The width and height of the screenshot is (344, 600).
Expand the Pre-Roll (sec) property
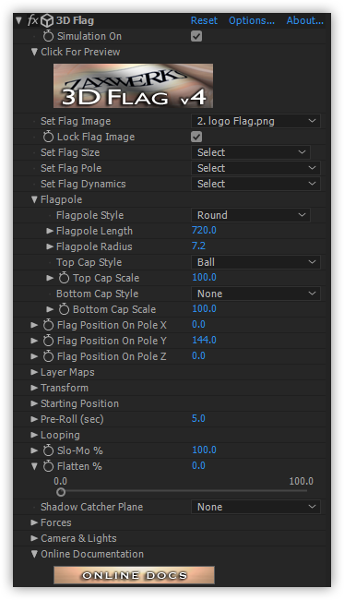click(34, 419)
